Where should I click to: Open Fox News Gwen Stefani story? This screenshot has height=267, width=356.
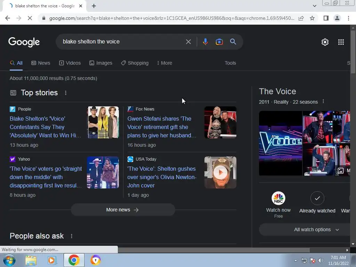point(162,127)
